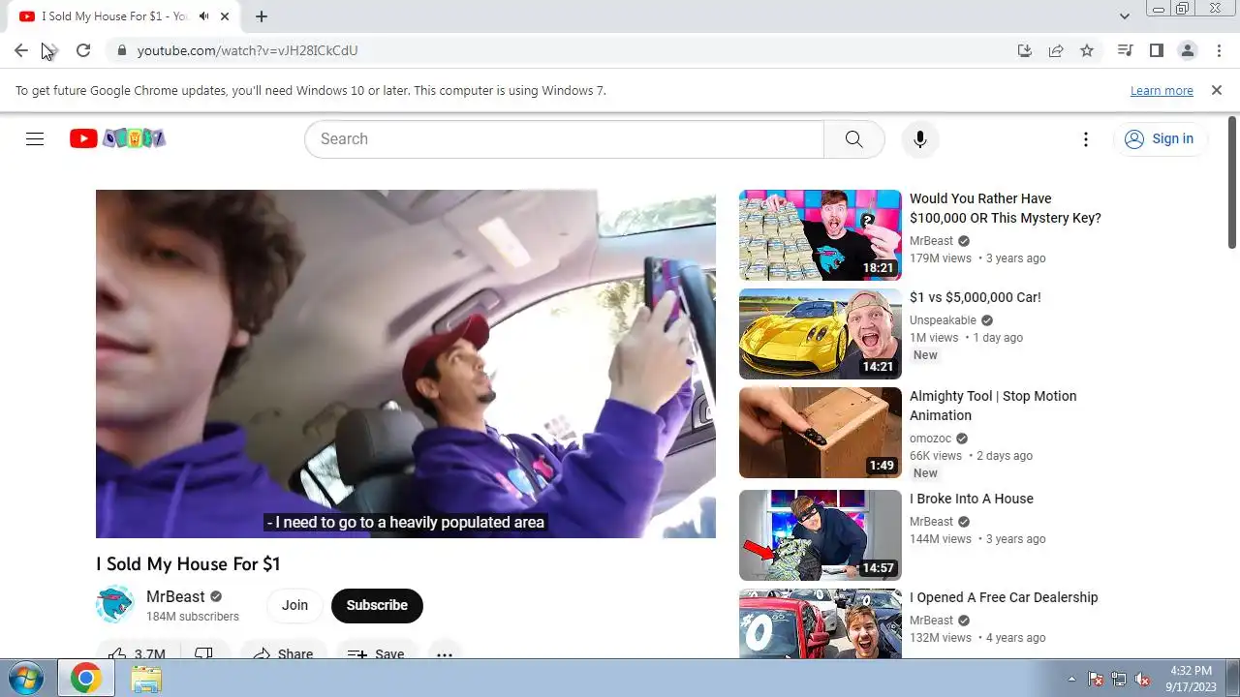The height and width of the screenshot is (697, 1240).
Task: Toggle Chrome side panel
Action: point(1156,50)
